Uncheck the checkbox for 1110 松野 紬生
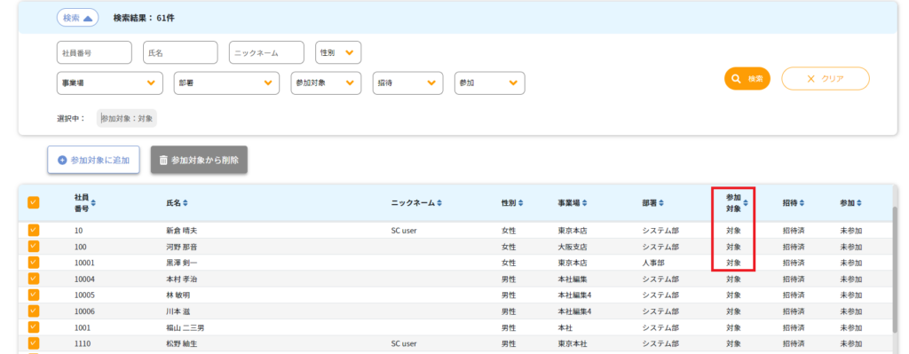 point(34,343)
